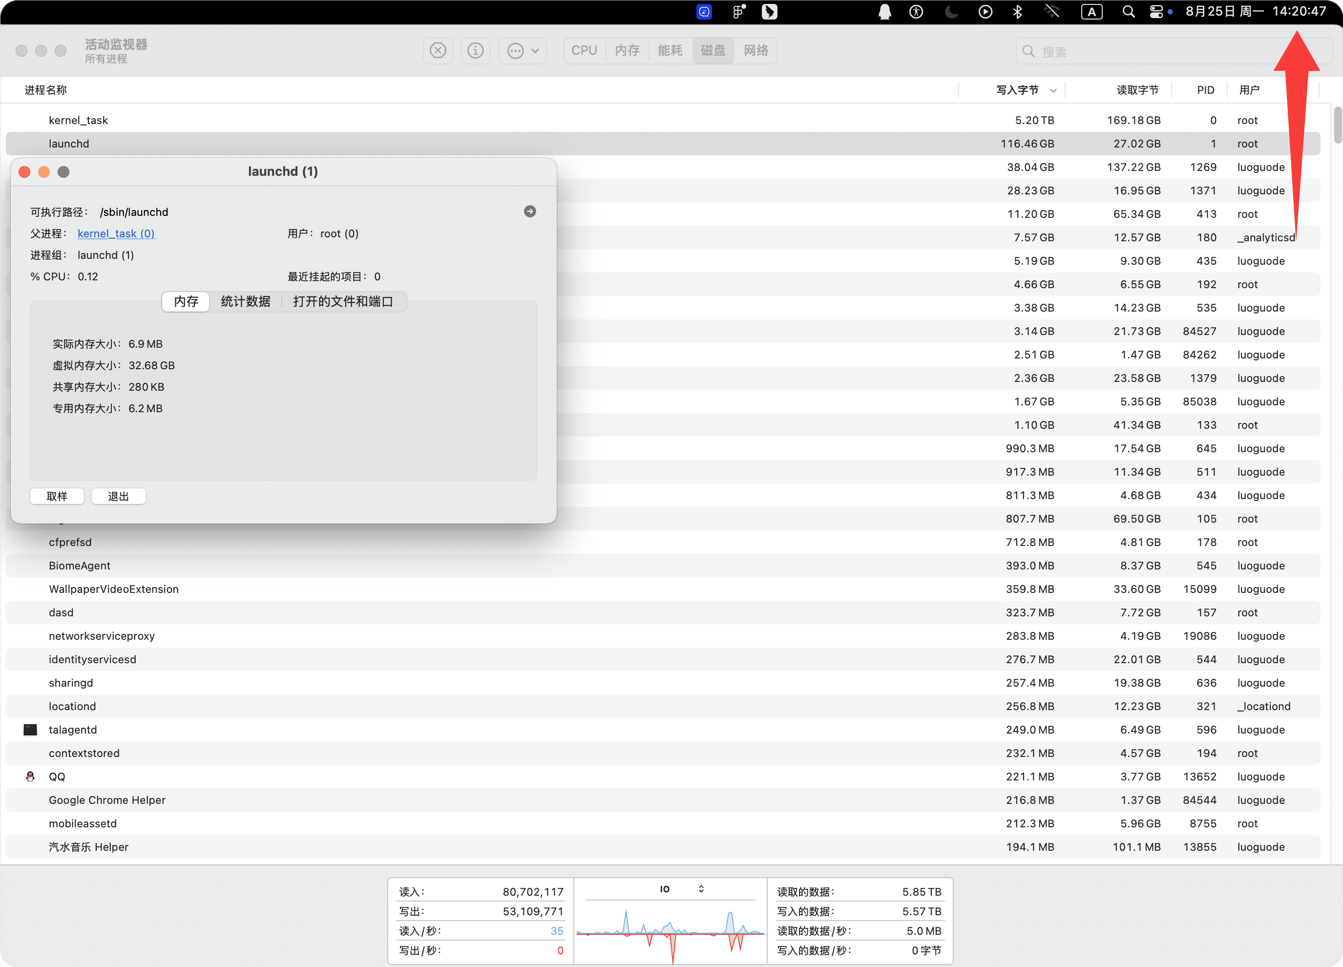Screen dimensions: 1343x967
Task: Click the QQ penguin menu bar icon
Action: [x=884, y=12]
